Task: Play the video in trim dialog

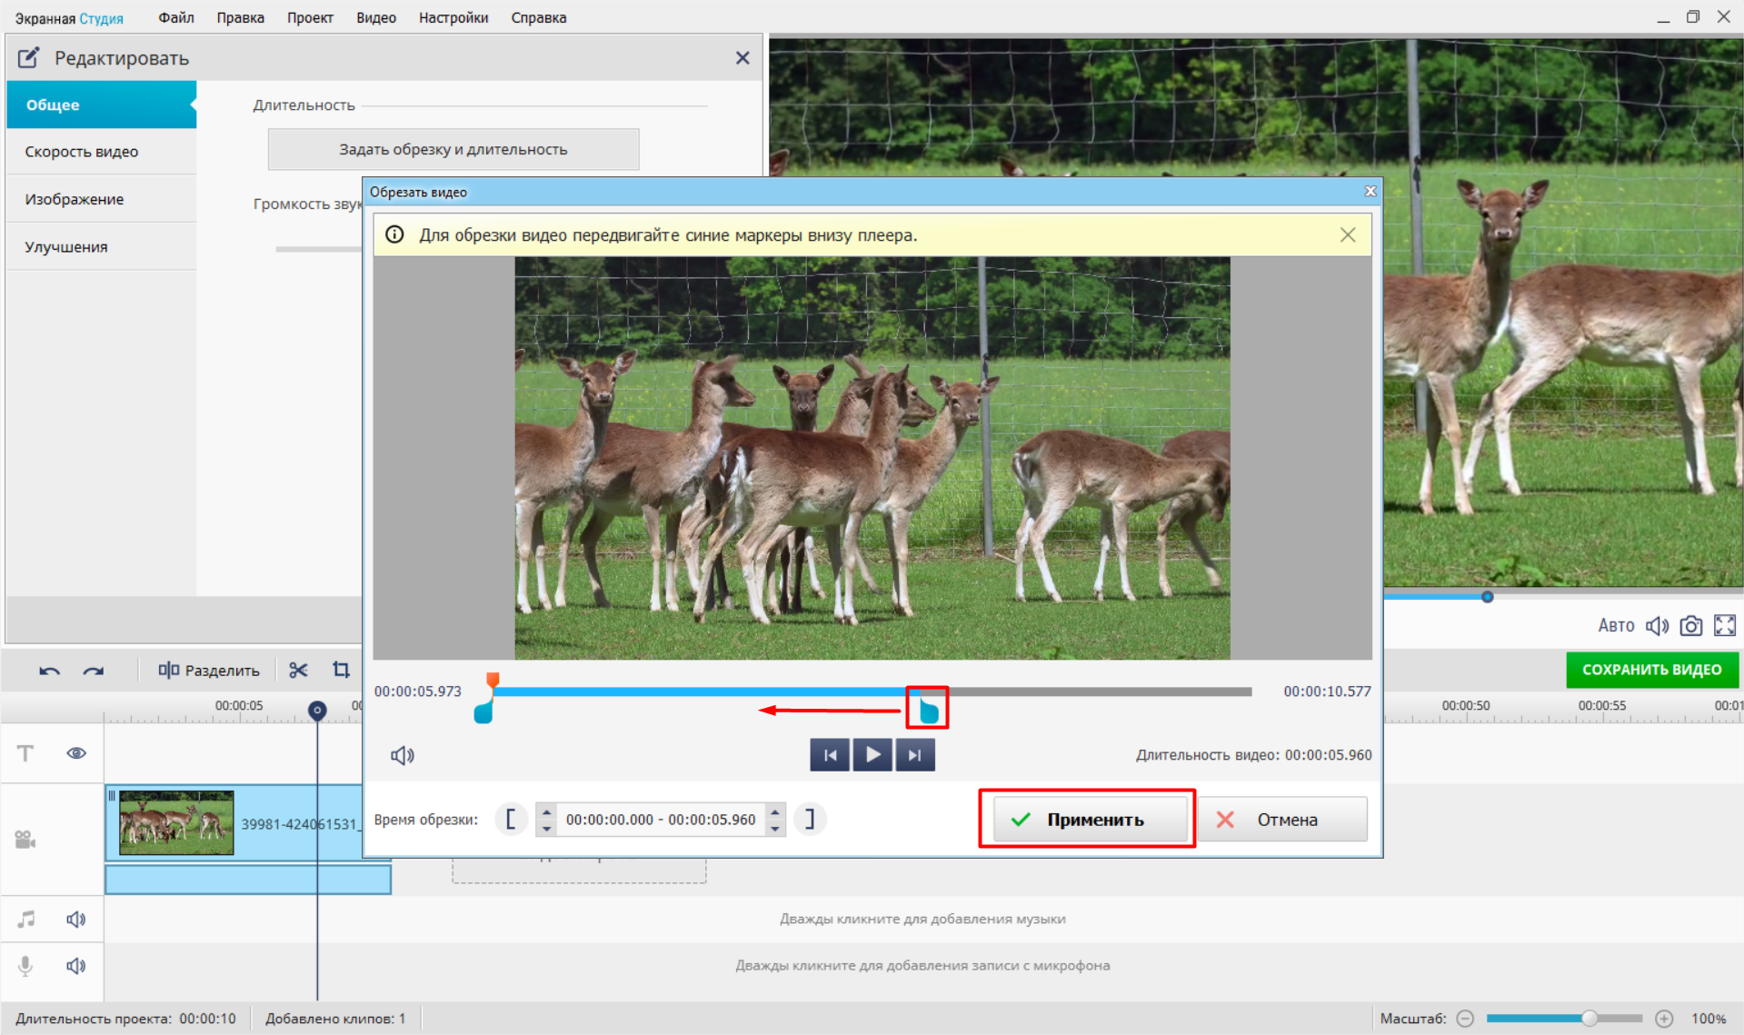Action: click(872, 755)
